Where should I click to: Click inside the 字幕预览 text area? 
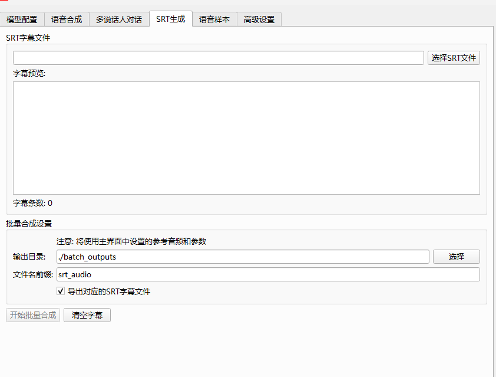tap(246, 137)
